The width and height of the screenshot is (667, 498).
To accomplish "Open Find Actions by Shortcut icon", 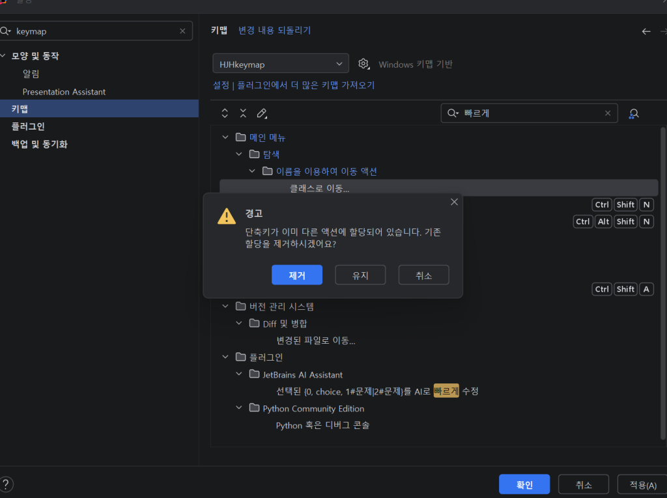I will (633, 113).
